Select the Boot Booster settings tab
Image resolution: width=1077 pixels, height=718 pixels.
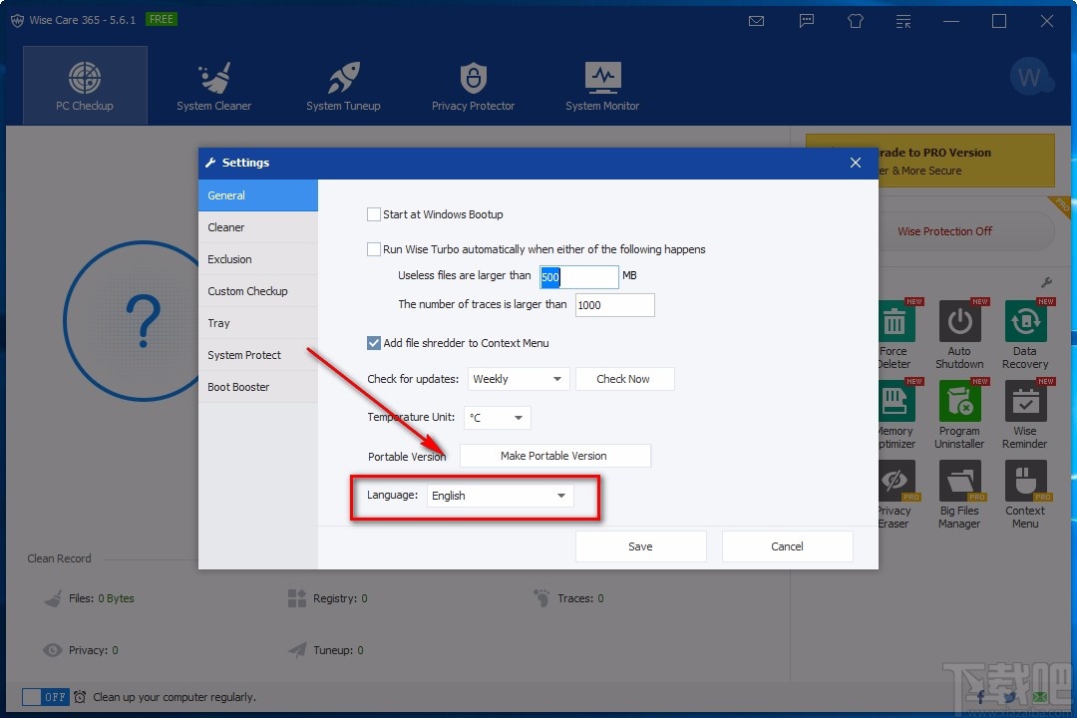[x=258, y=387]
